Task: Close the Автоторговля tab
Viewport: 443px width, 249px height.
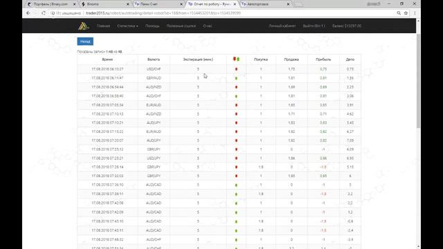Action: 288,4
